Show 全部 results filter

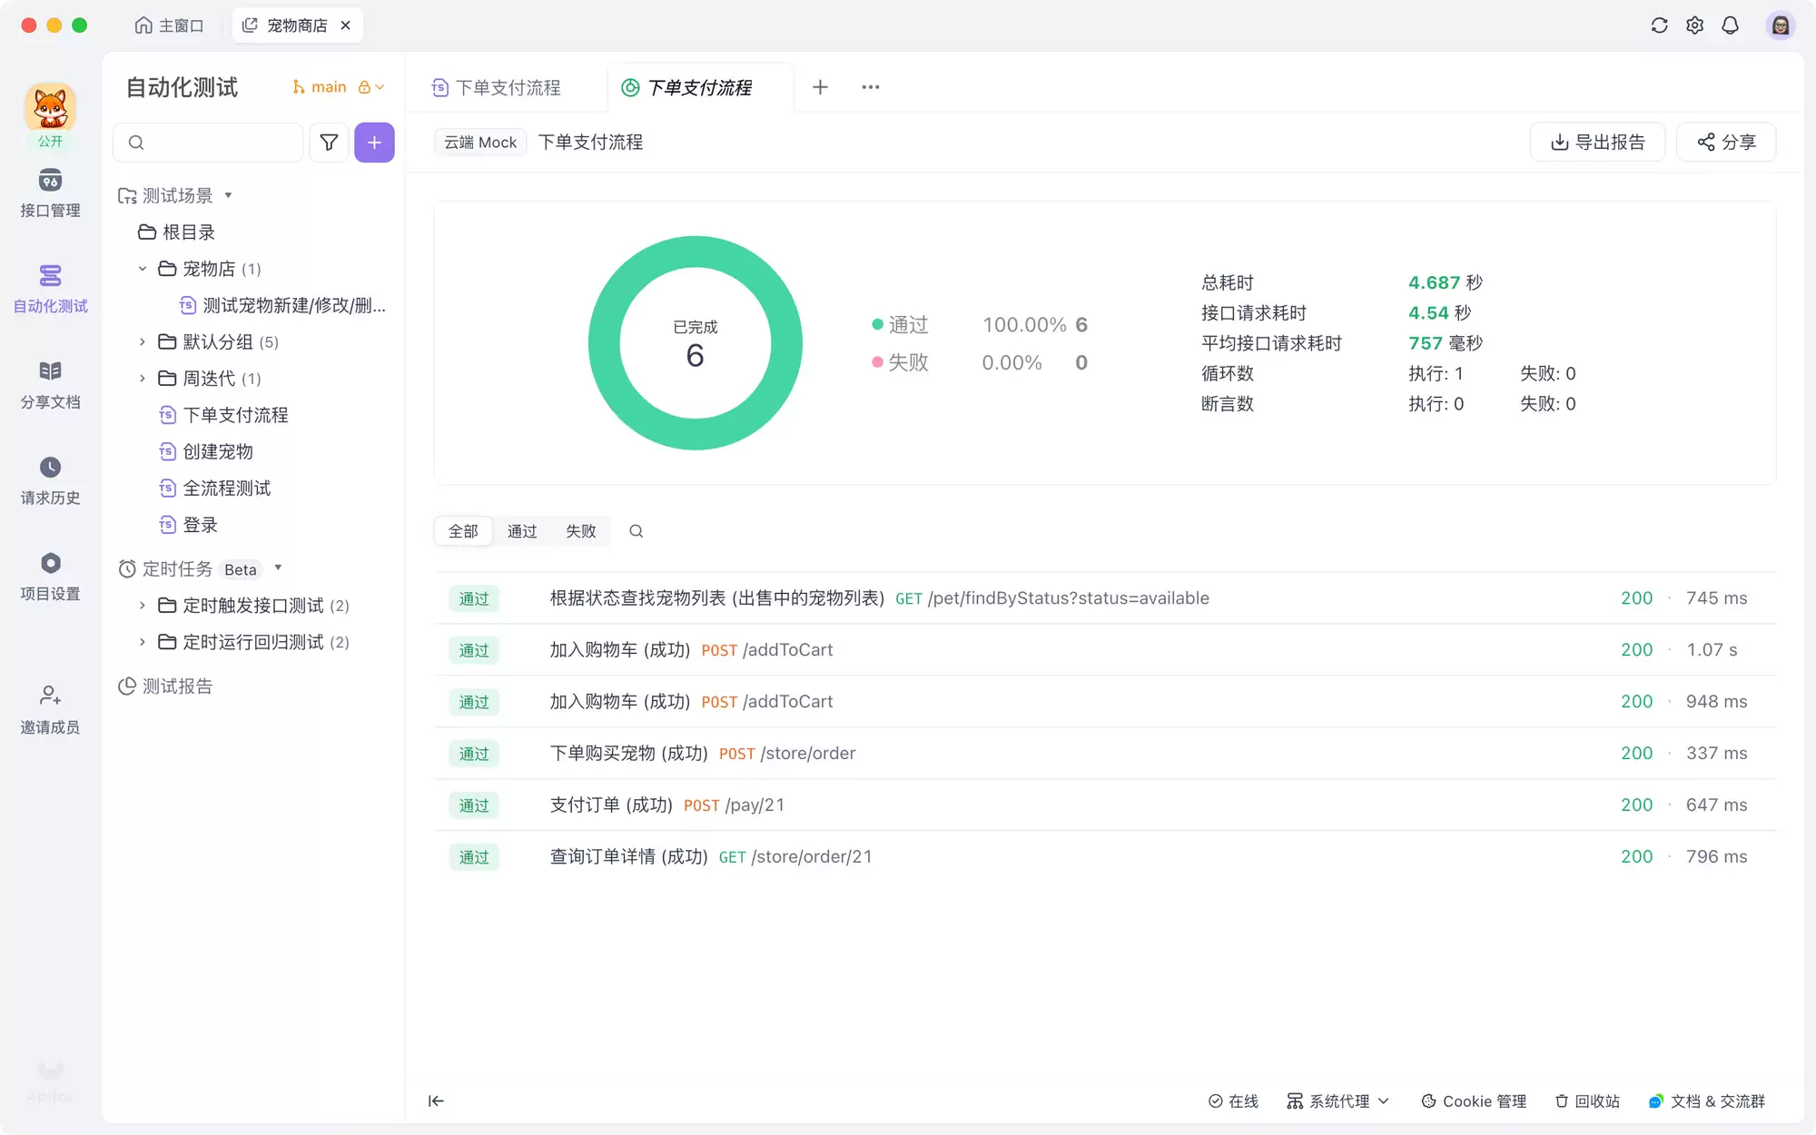463,531
